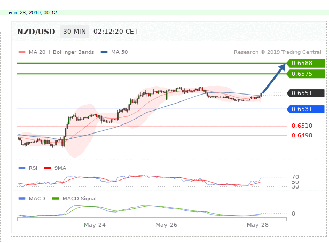
Task: Select the 0.6575 green resistance tag
Action: click(x=305, y=74)
